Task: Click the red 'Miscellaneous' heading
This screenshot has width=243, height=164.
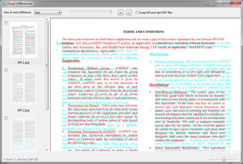Action: coord(159,85)
